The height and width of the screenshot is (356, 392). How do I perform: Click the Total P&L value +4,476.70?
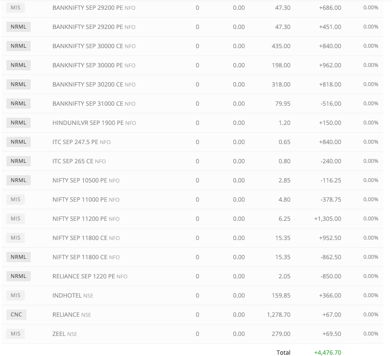[328, 353]
